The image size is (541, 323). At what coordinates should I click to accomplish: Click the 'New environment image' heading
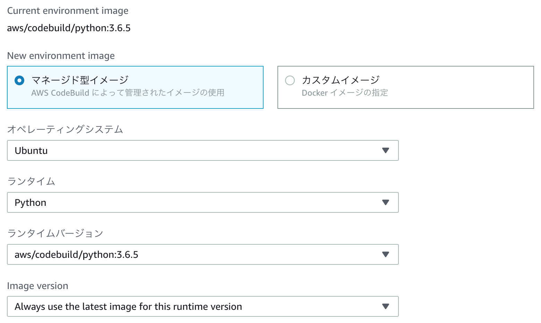(61, 56)
